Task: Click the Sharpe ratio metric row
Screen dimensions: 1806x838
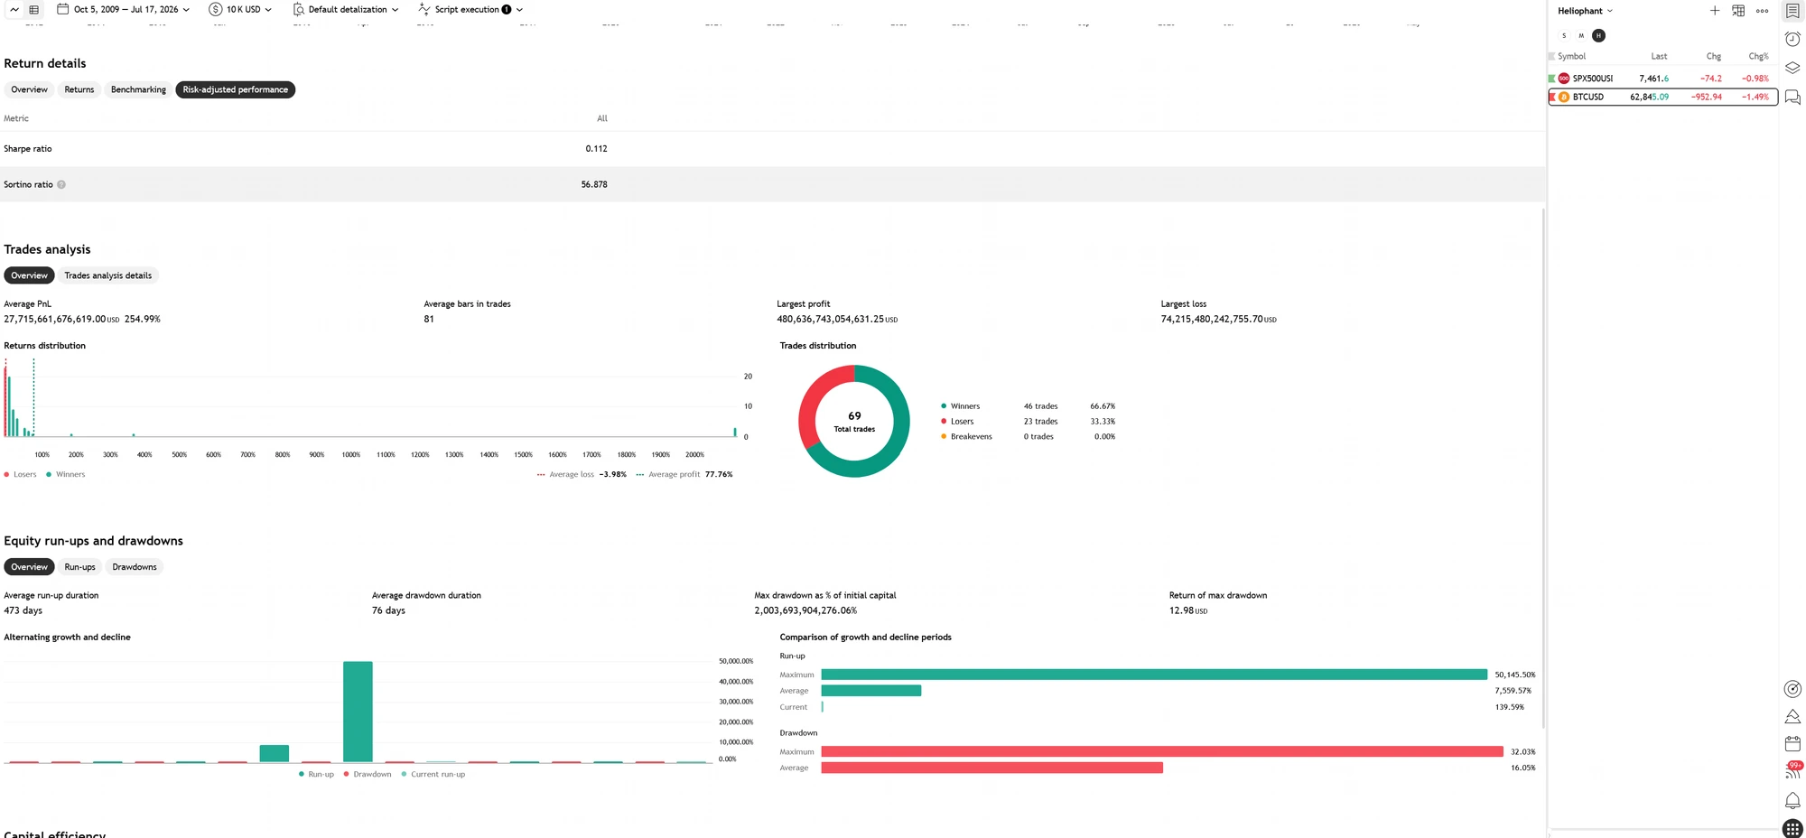Action: tap(773, 149)
